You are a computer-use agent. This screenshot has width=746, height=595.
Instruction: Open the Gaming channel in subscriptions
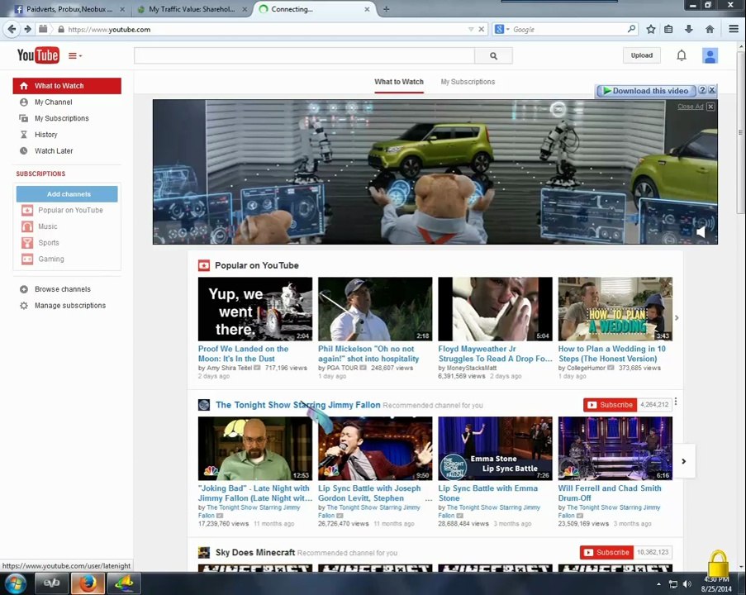(51, 259)
